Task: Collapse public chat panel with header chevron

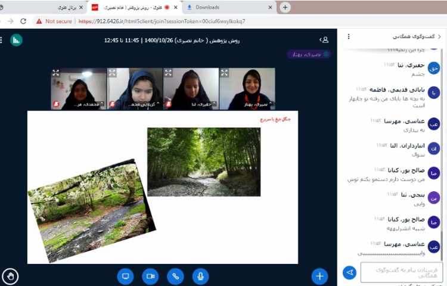Action: [x=439, y=36]
